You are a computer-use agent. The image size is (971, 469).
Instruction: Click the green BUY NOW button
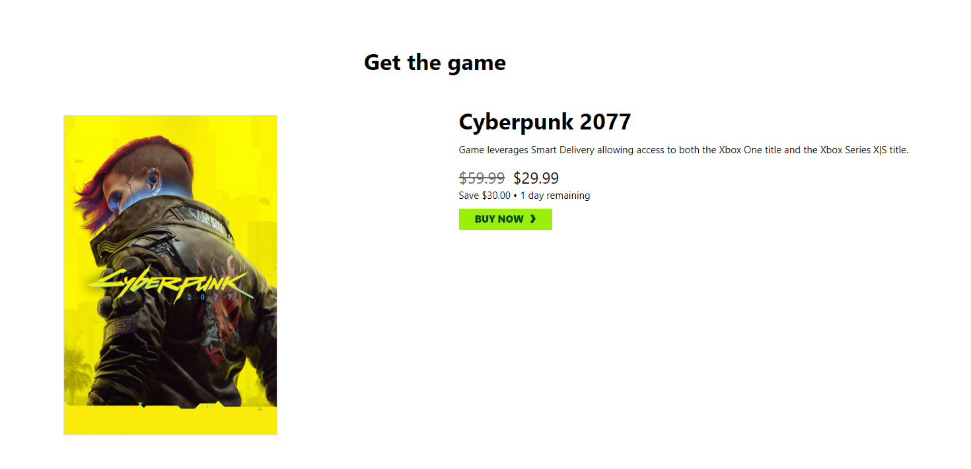coord(505,219)
